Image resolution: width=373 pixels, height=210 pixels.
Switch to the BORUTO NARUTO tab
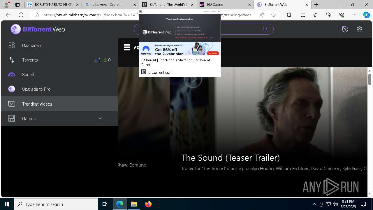53,5
